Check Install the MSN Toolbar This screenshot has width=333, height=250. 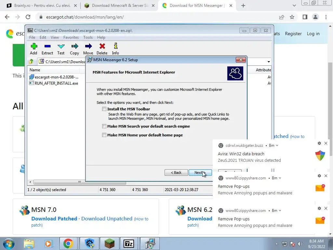click(104, 109)
